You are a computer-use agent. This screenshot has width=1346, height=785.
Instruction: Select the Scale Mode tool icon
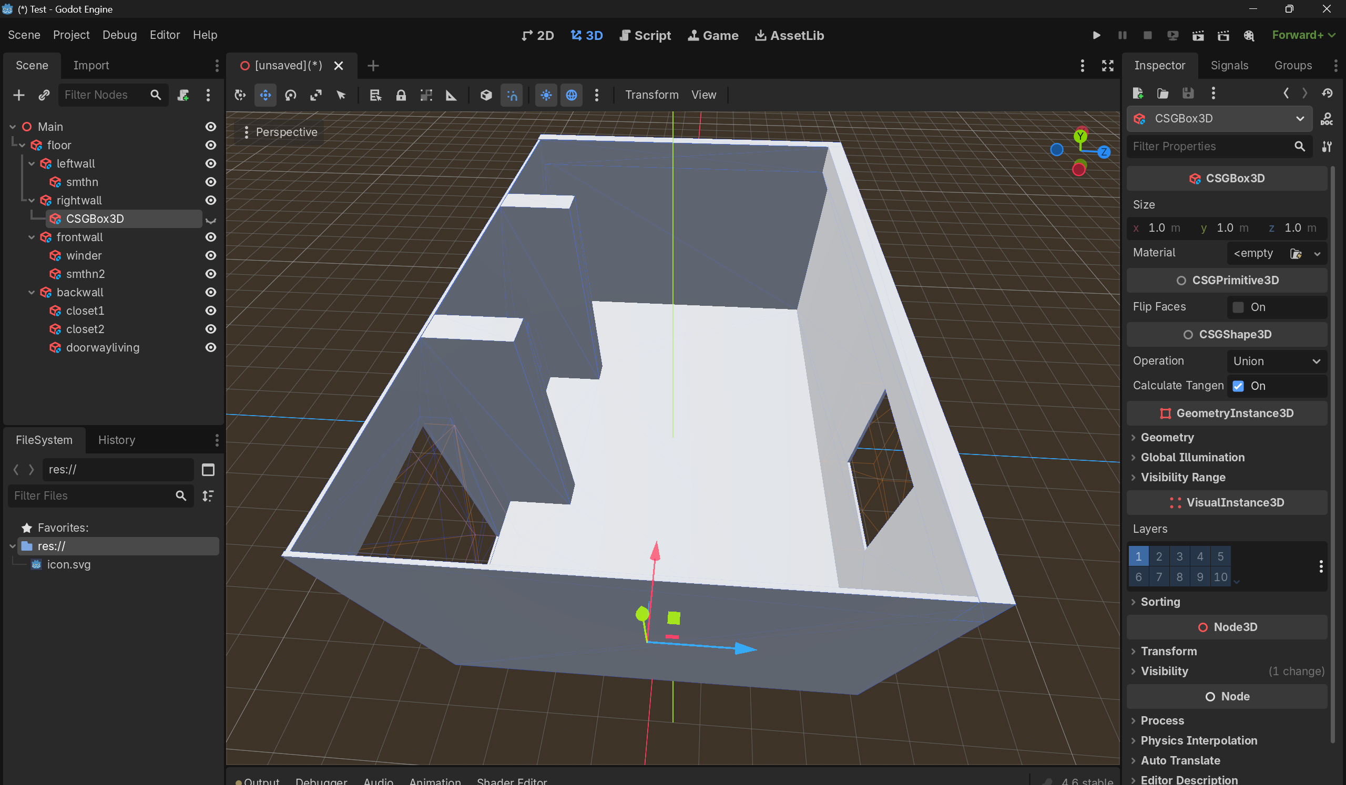tap(315, 95)
